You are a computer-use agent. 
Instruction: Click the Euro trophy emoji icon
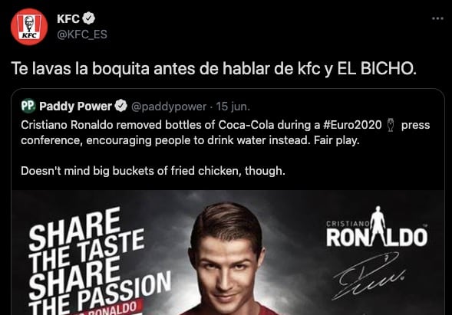click(x=391, y=125)
